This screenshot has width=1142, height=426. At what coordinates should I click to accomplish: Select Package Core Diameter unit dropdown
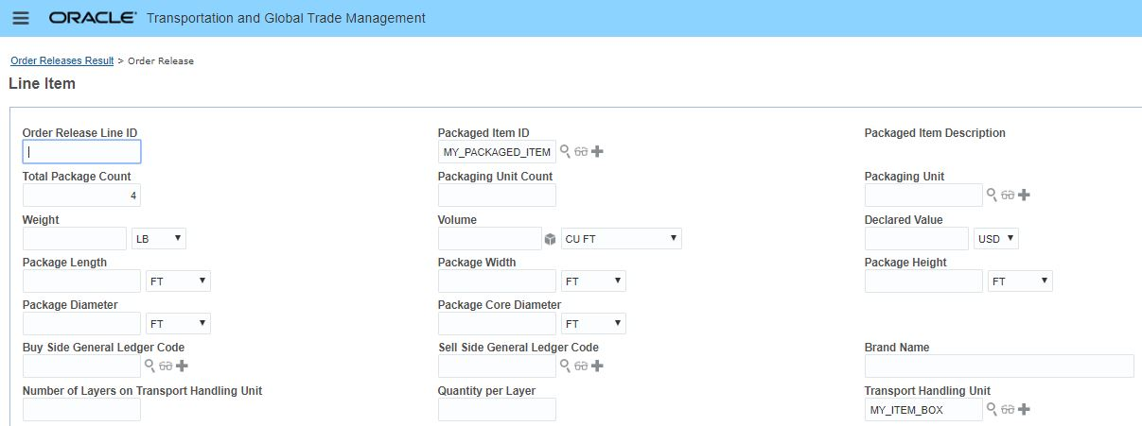coord(593,324)
